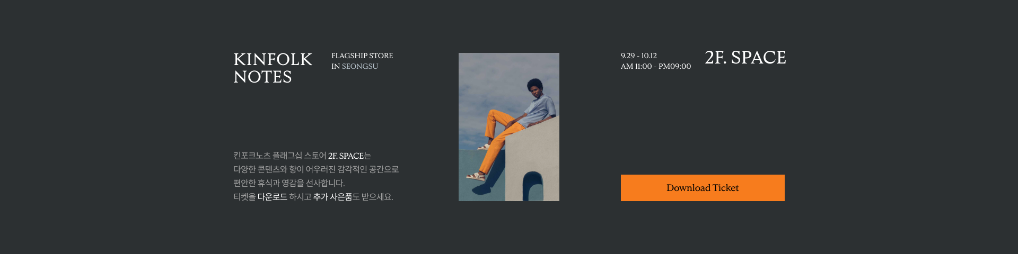Image resolution: width=1018 pixels, height=254 pixels.
Task: Click the arched doorway in the photo
Action: point(533,186)
